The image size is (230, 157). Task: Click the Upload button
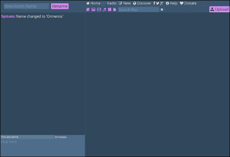coord(219,9)
